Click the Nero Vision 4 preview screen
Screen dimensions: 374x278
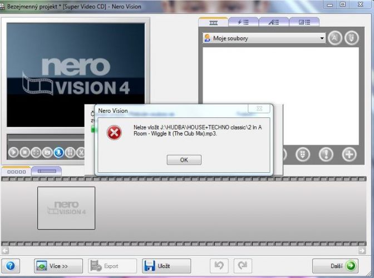point(76,75)
